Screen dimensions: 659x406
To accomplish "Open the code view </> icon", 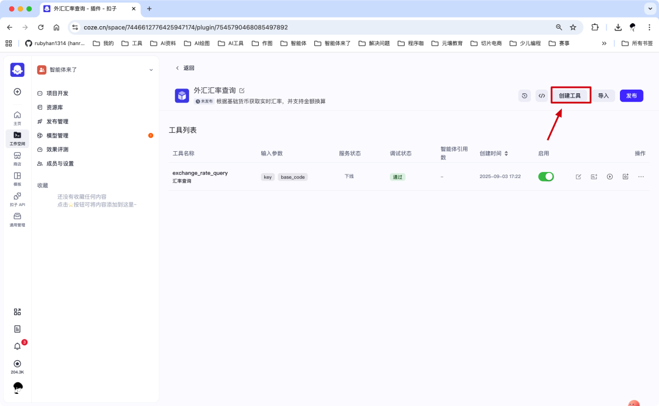I will coord(541,96).
